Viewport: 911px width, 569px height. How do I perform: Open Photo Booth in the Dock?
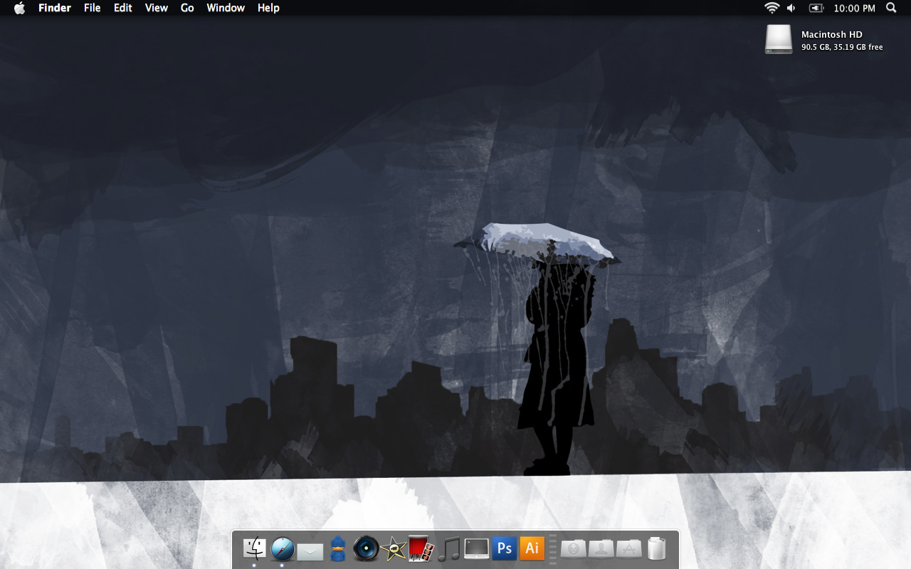(421, 548)
